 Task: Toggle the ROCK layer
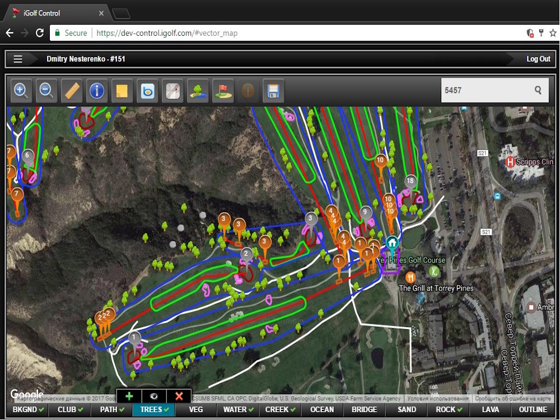click(x=449, y=410)
